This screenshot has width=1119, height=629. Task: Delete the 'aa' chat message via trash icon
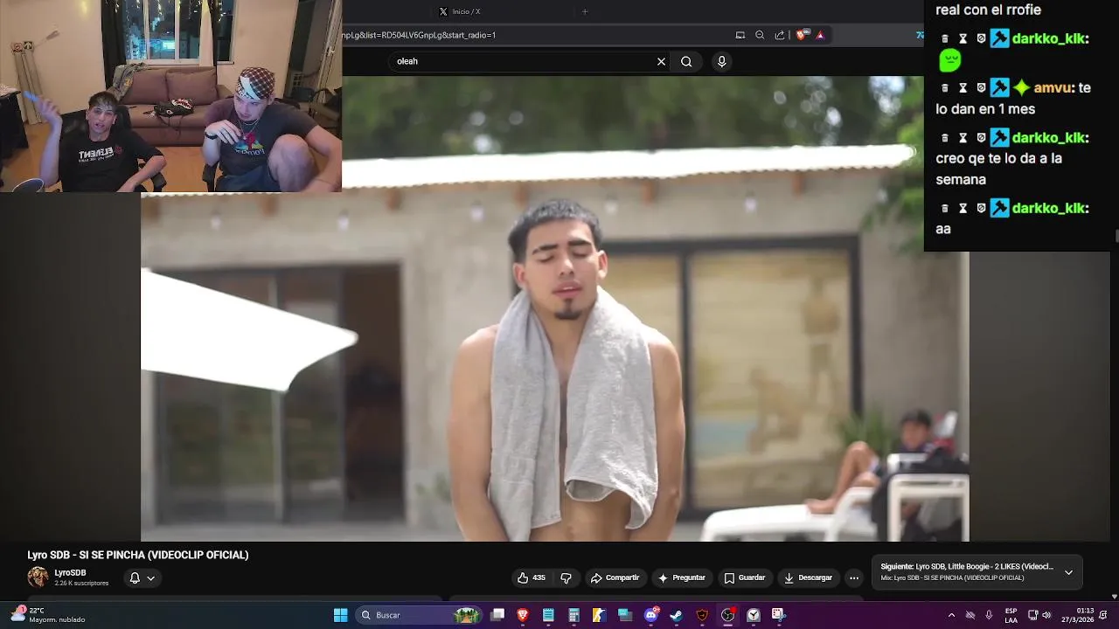[945, 209]
